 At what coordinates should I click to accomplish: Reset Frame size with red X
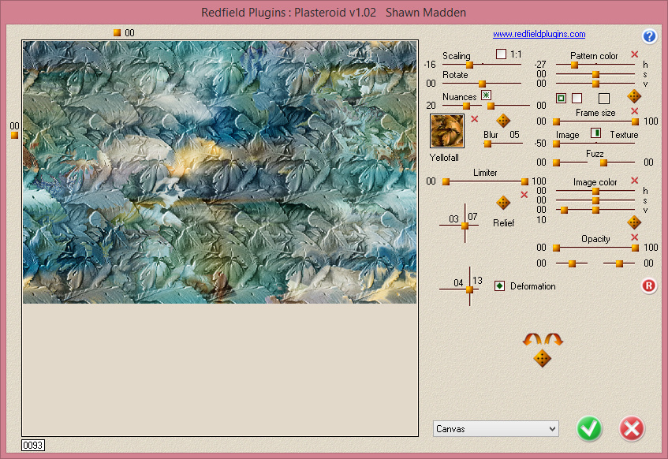pyautogui.click(x=634, y=112)
